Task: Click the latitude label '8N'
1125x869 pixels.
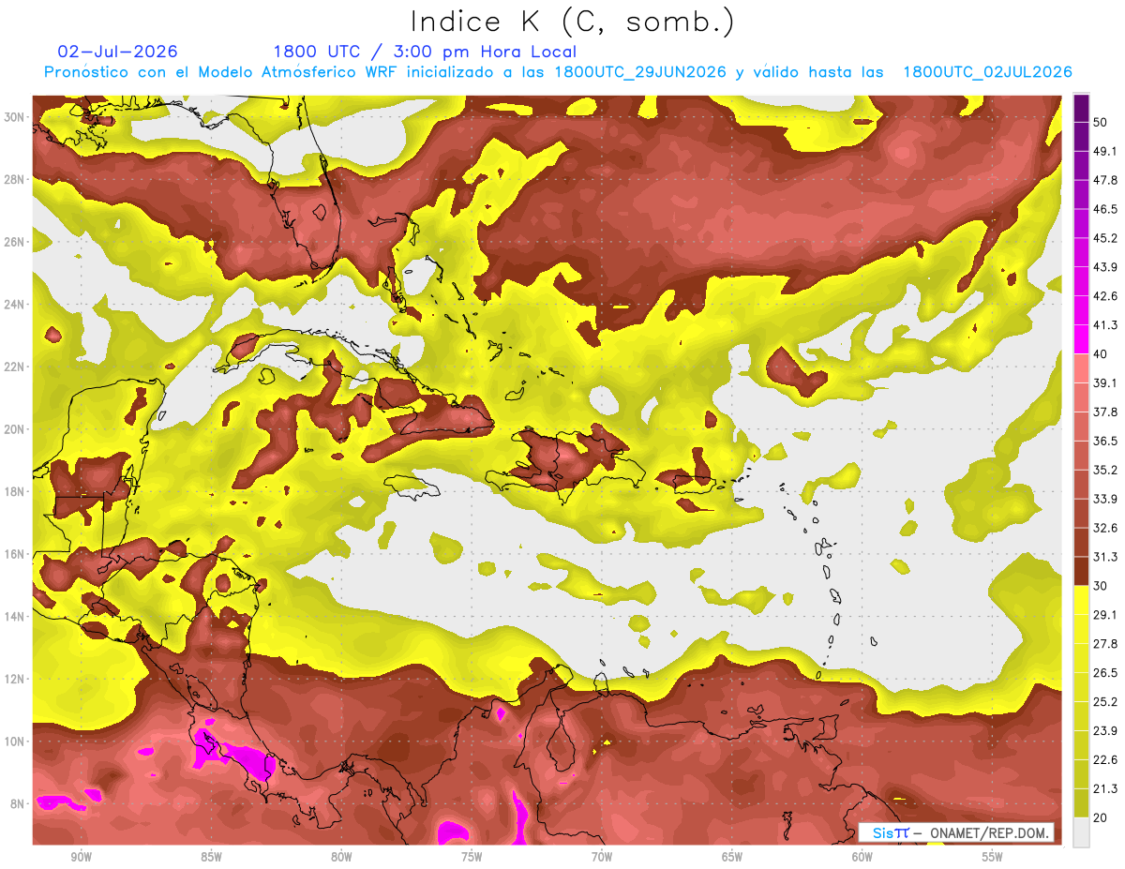Action: (18, 804)
